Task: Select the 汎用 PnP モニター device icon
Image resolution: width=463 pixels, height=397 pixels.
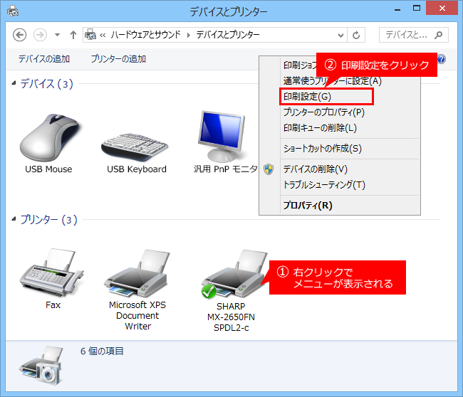Action: (x=222, y=137)
